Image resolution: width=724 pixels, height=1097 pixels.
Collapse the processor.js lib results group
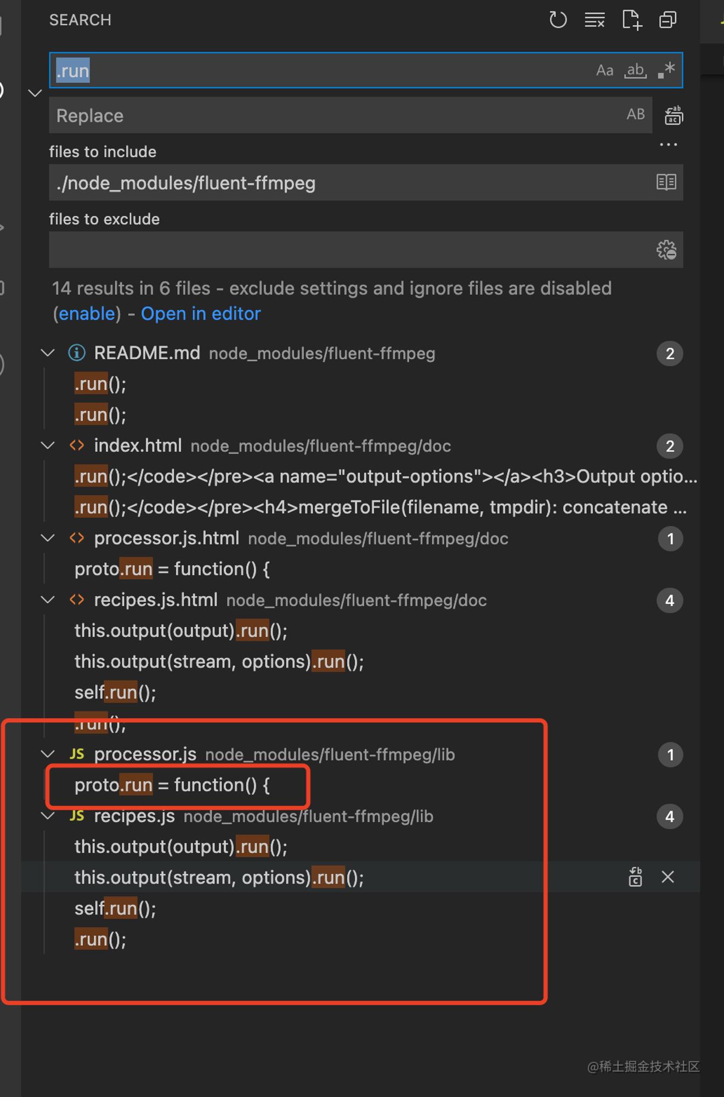pyautogui.click(x=48, y=754)
